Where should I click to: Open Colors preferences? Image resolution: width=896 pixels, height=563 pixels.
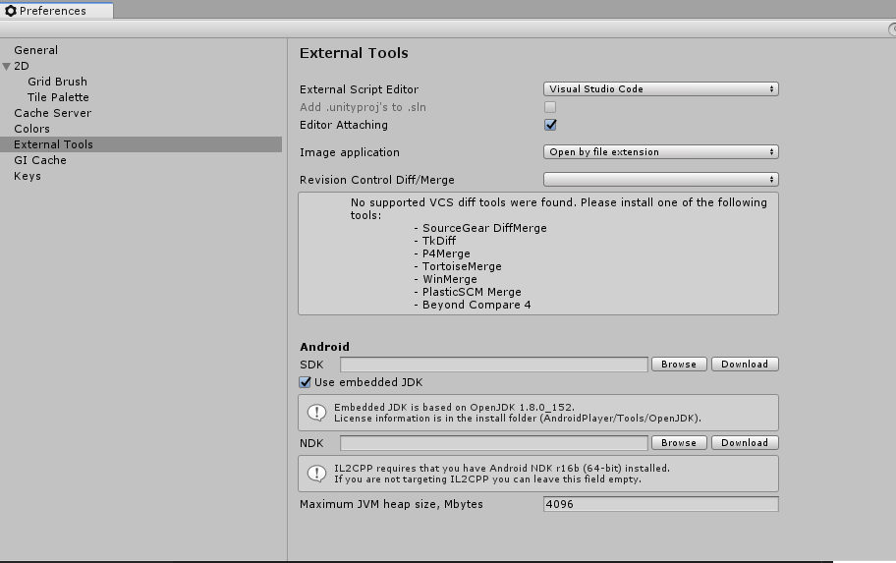coord(32,129)
